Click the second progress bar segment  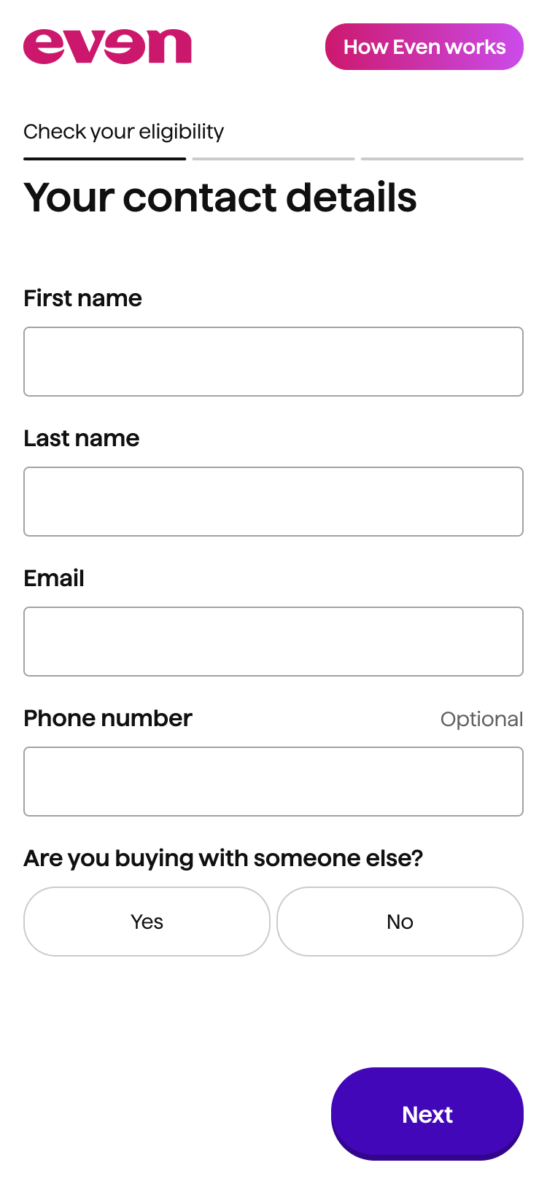[x=273, y=158]
